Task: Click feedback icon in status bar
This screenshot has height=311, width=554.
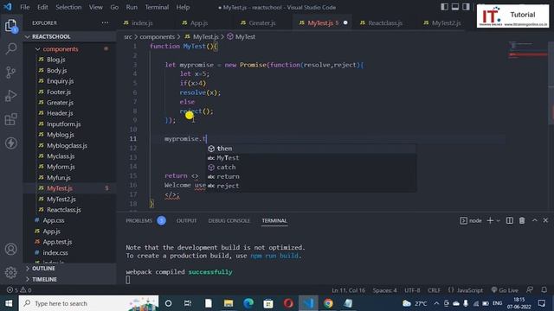Action: 530,290
